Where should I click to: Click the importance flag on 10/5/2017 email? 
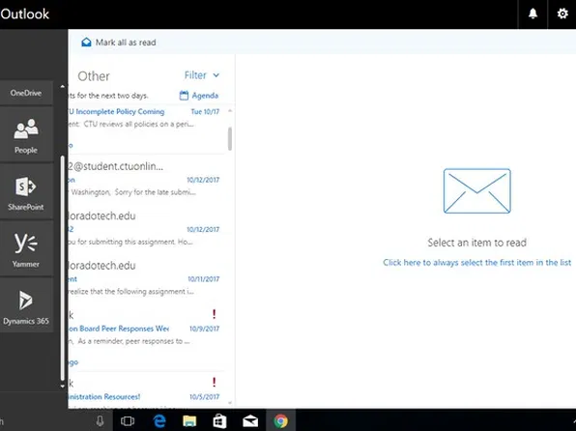[215, 382]
